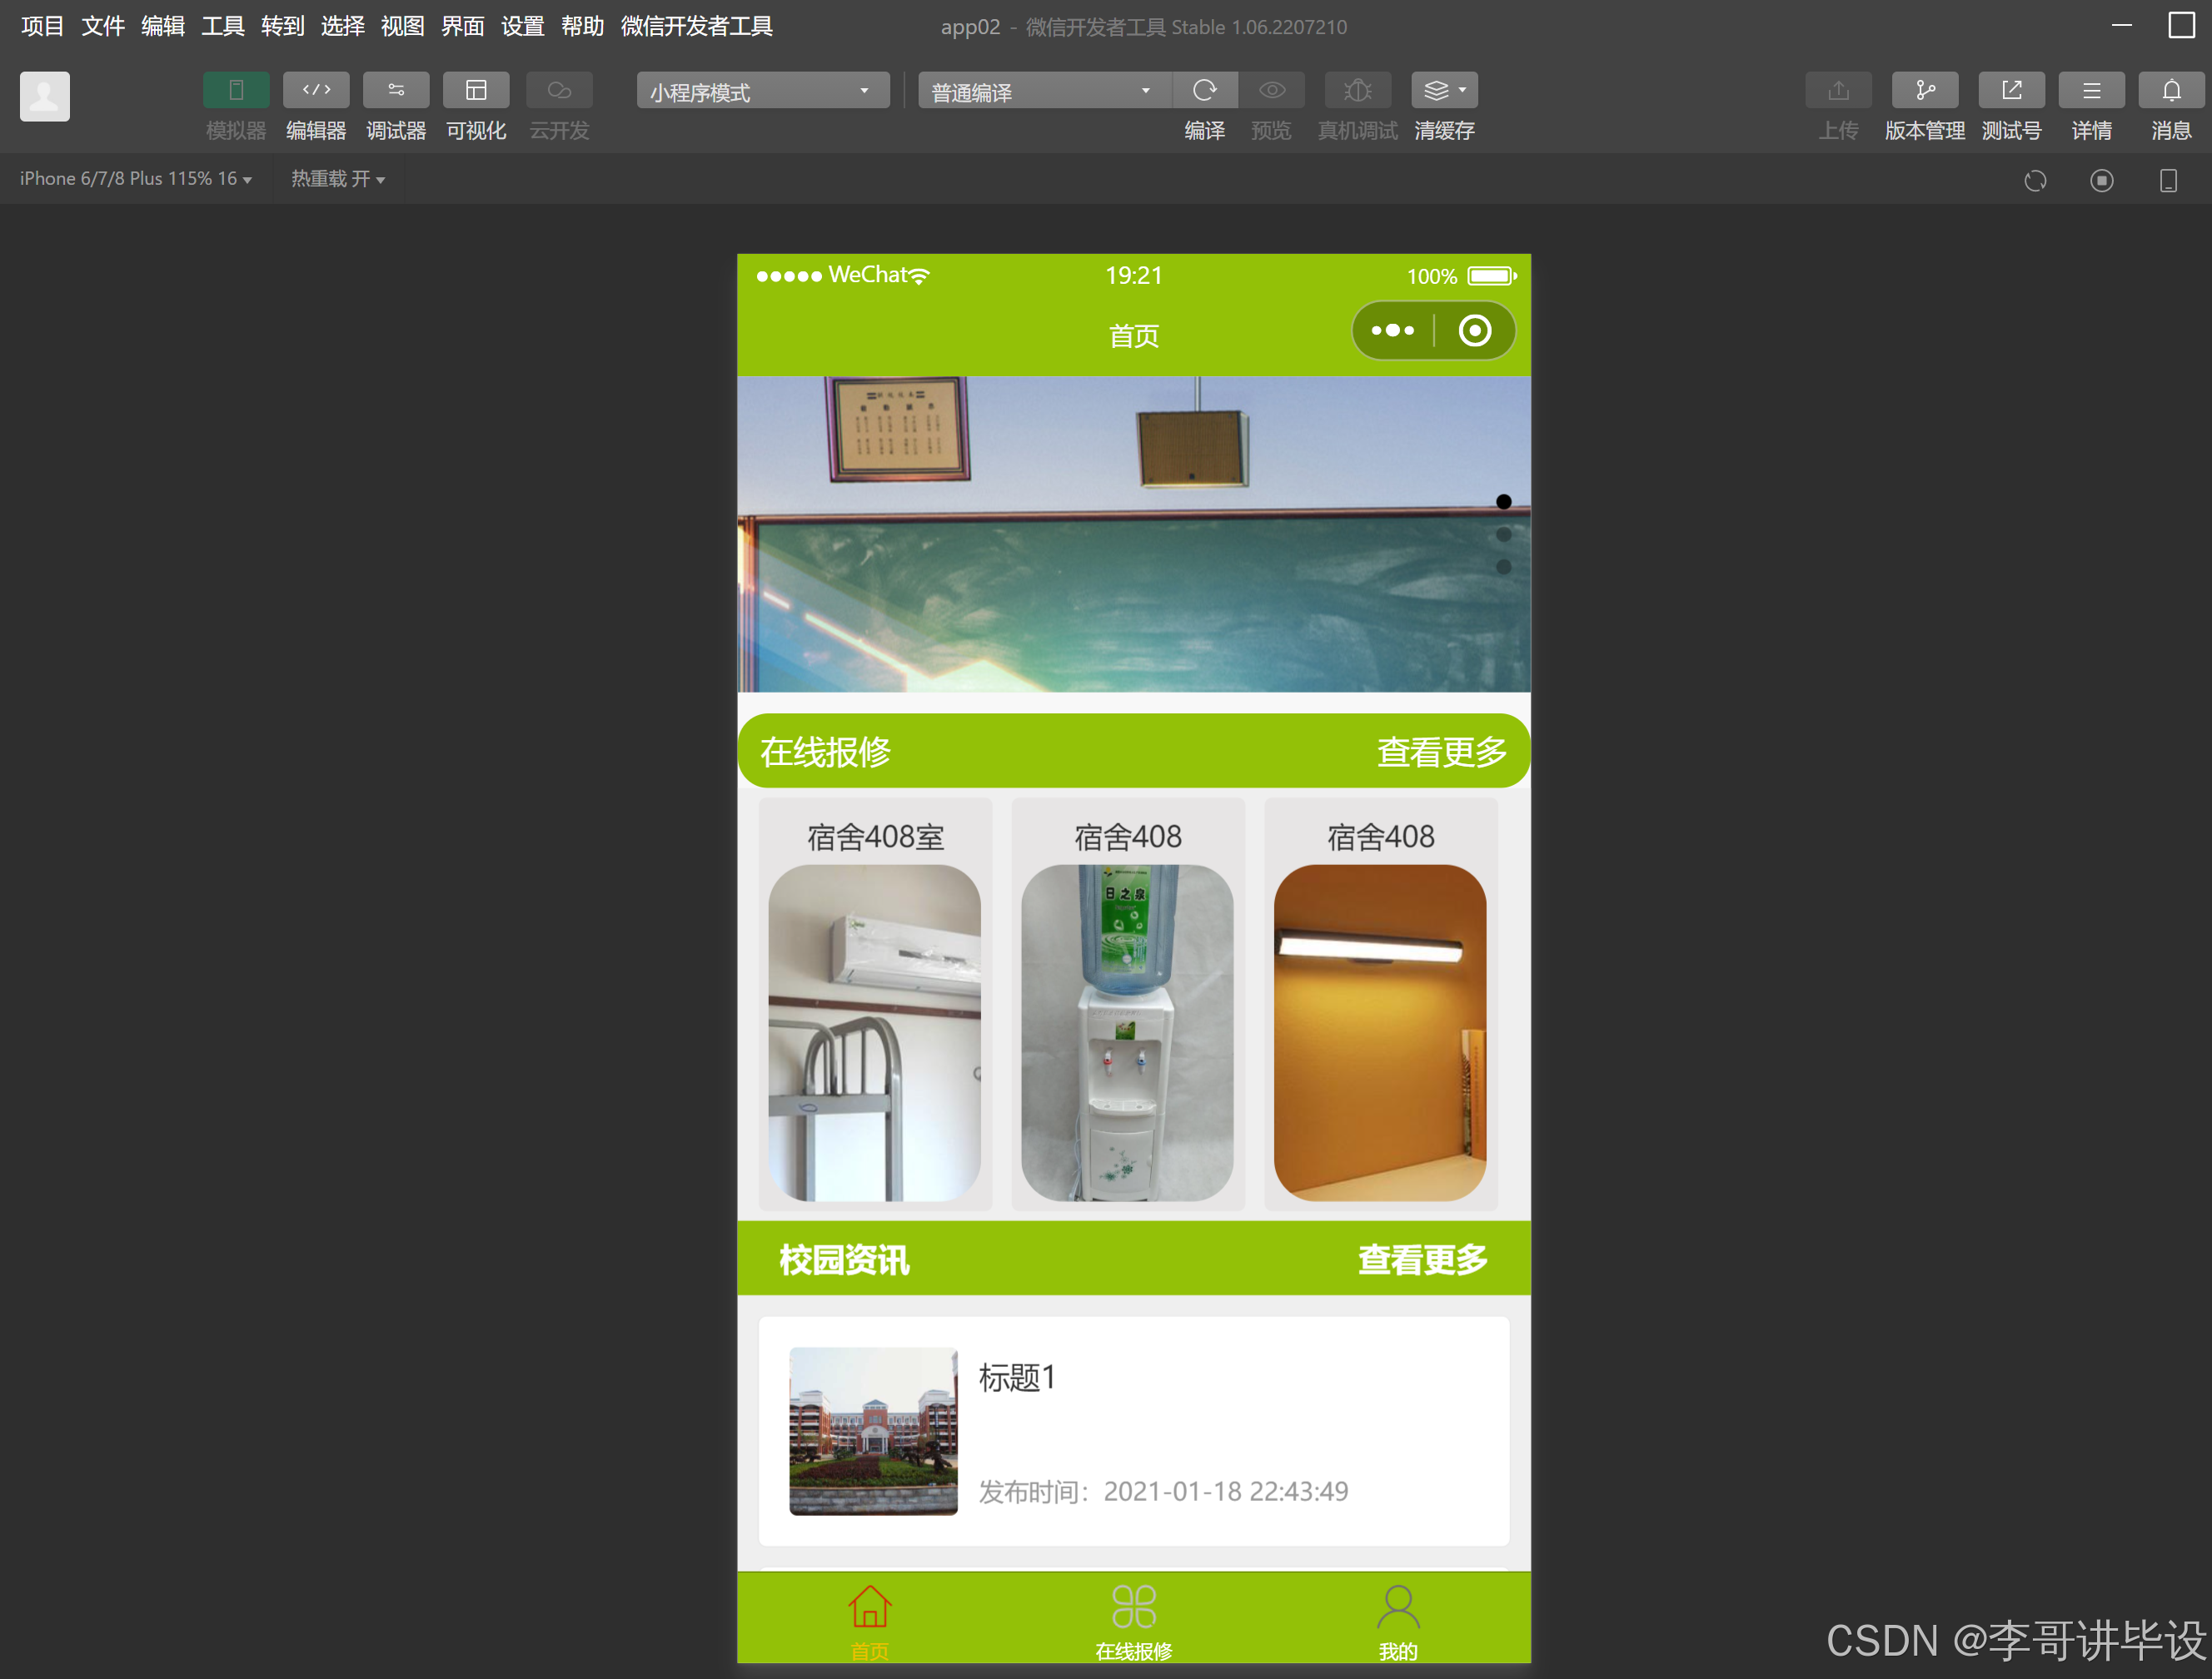Image resolution: width=2212 pixels, height=1679 pixels.
Task: Click the compile refresh icon
Action: point(1204,91)
